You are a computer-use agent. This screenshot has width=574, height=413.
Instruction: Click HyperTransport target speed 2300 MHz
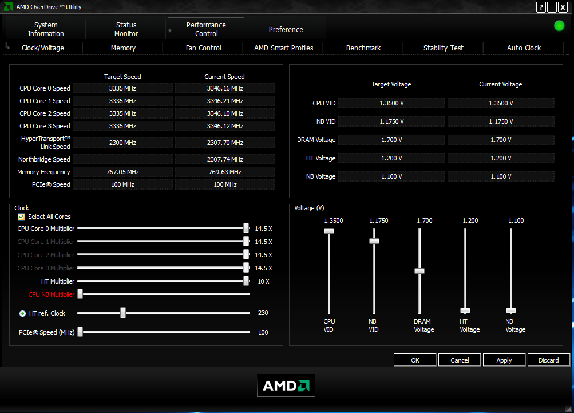click(122, 143)
